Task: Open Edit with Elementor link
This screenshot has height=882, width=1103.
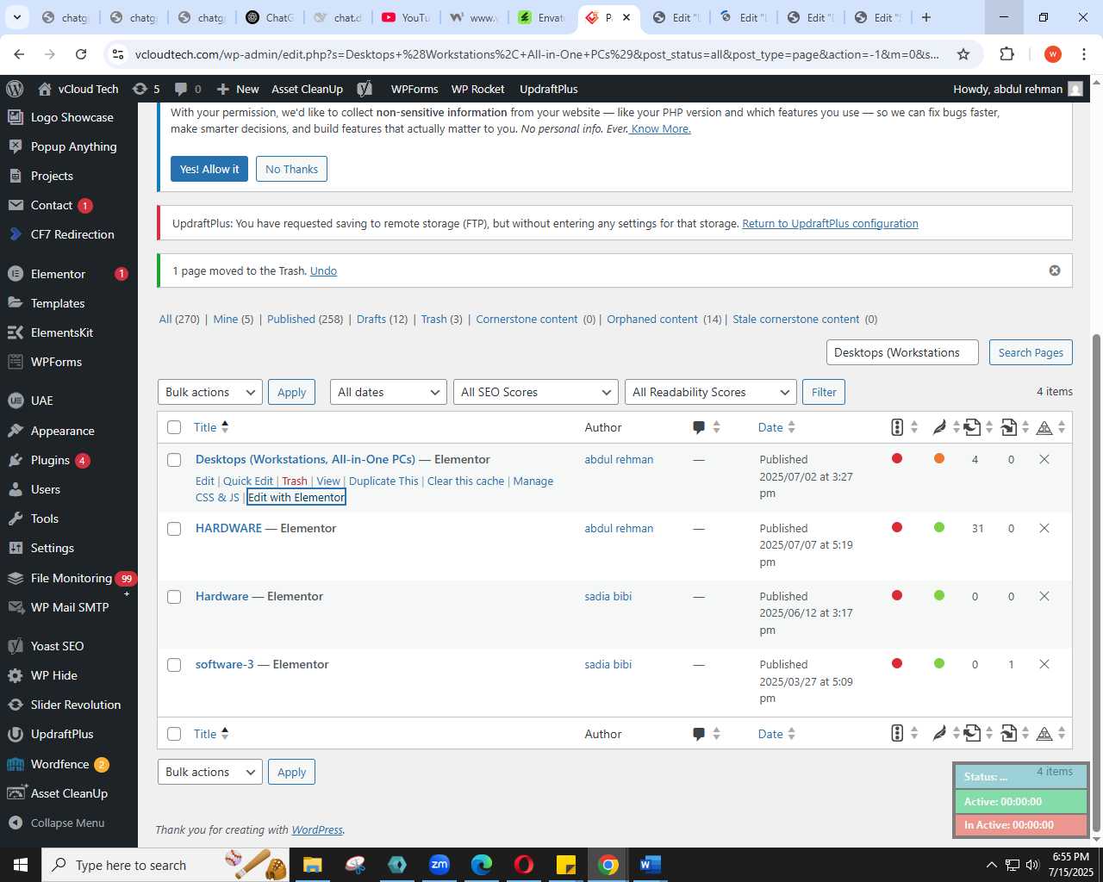Action: tap(296, 497)
